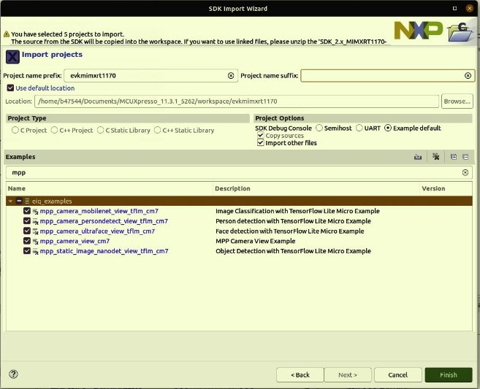Click Browse location button
Screen dimensions: 480x389
coord(457,101)
